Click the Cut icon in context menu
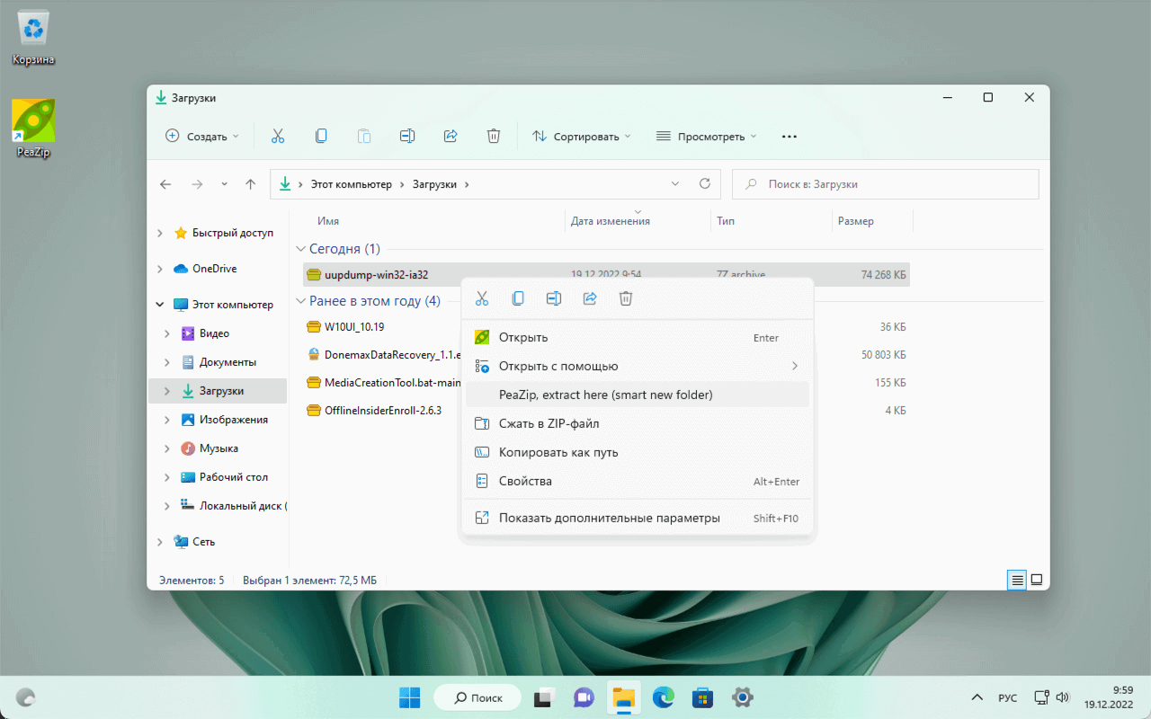This screenshot has height=719, width=1151. tap(482, 298)
